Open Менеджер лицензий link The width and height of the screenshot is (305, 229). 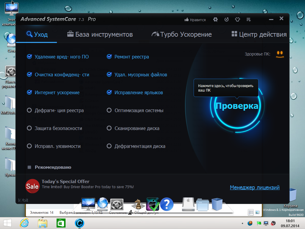[x=255, y=187]
